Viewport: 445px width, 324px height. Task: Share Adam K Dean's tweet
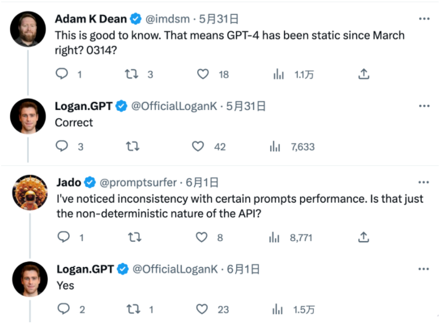click(x=363, y=74)
